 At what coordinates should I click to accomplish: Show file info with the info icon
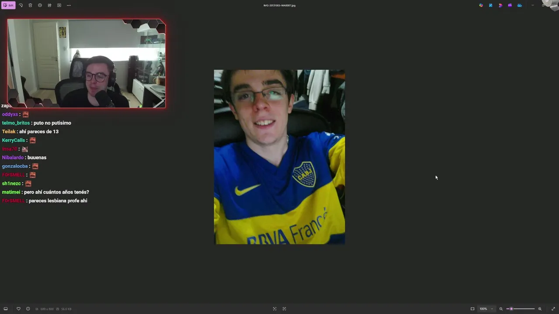tap(28, 309)
